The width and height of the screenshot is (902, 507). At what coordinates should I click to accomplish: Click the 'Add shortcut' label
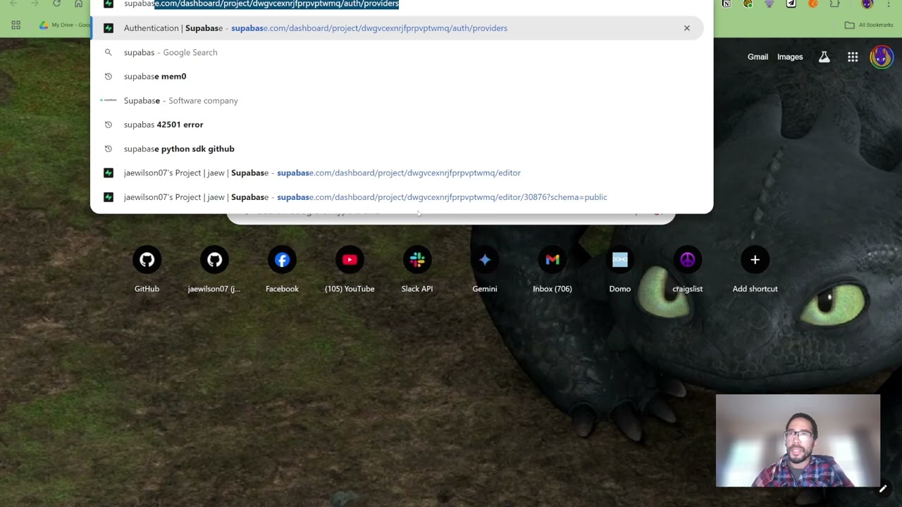pyautogui.click(x=755, y=289)
